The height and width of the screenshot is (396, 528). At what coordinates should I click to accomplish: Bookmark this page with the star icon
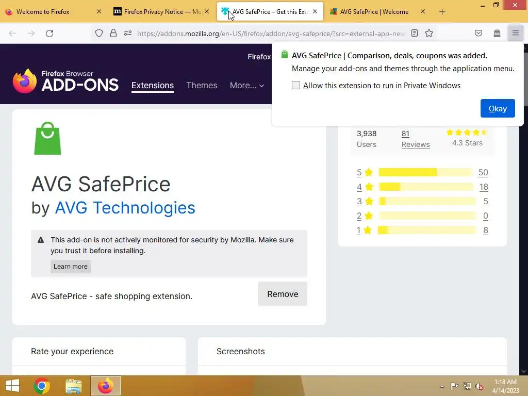429,33
